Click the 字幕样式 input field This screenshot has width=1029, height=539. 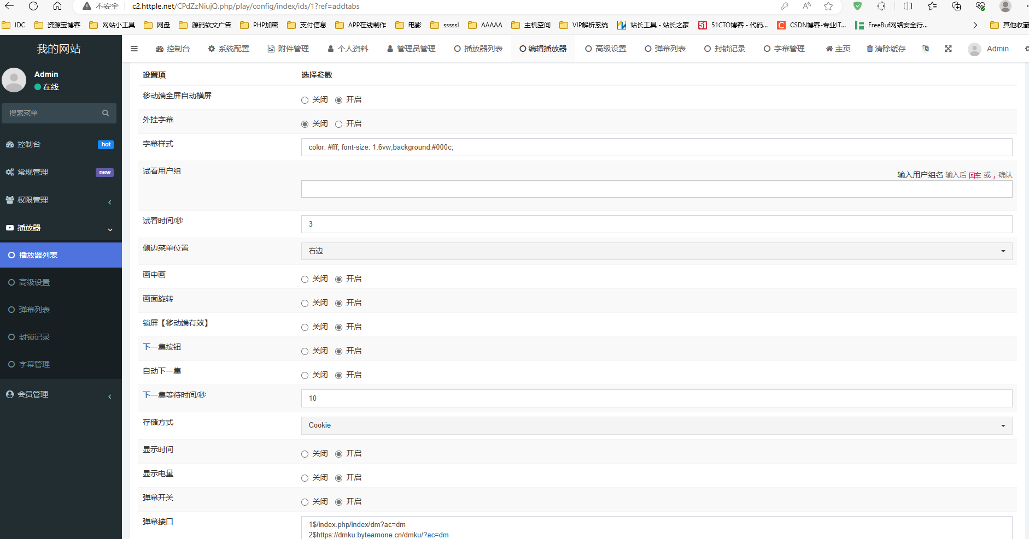657,147
